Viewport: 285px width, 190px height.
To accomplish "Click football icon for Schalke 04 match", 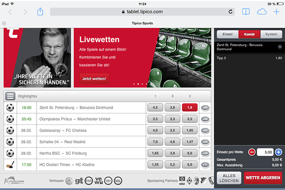I will 10,142.
